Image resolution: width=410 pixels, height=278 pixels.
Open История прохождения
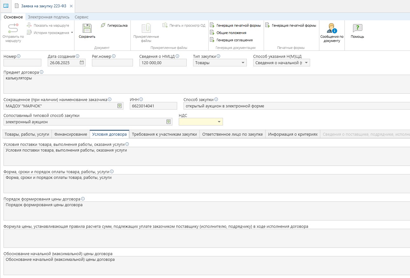tap(48, 33)
